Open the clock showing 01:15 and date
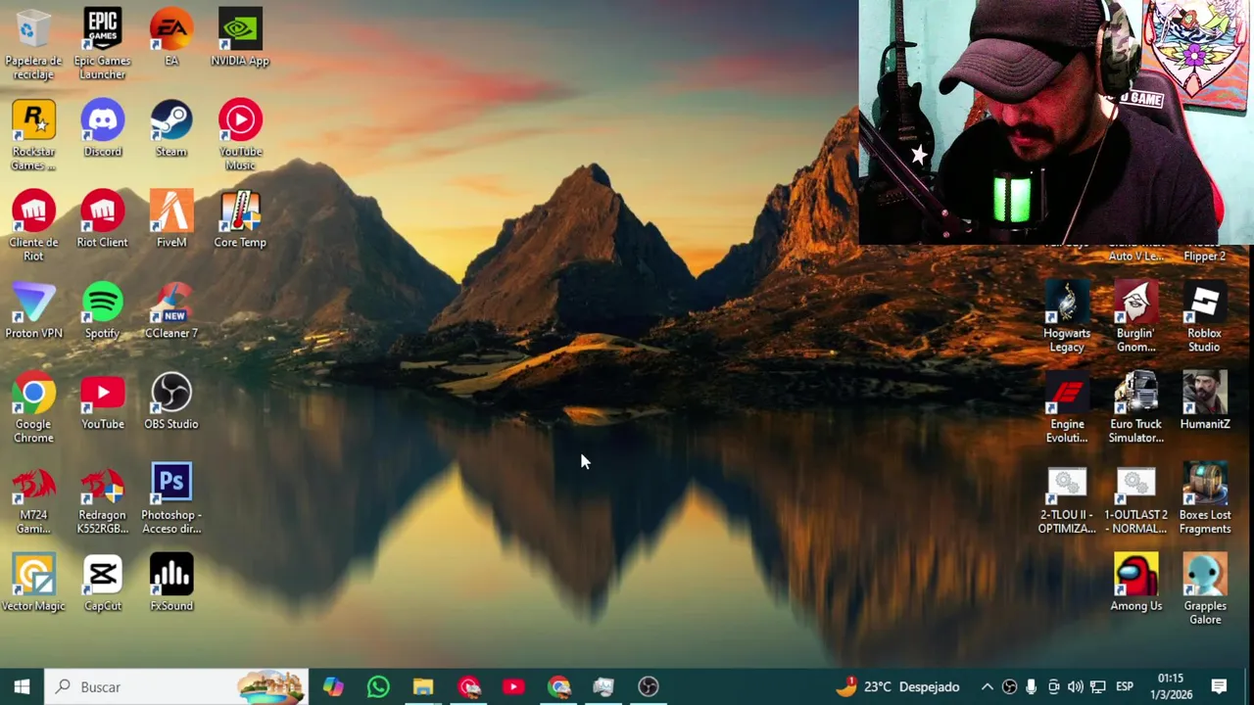 point(1171,686)
